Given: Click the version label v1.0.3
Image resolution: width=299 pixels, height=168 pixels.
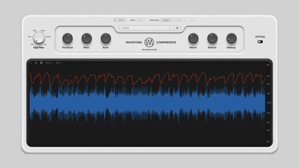Looking at the screenshot, I should 191,20.
